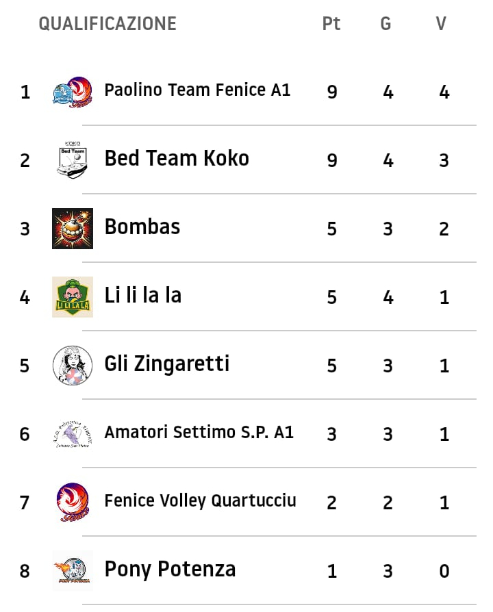The image size is (493, 612).
Task: Click the Paolino Team Fenice A1 logo
Action: point(73,92)
